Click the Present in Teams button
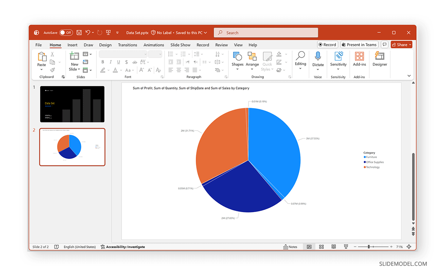Screen dimensions: 445x275 point(359,44)
